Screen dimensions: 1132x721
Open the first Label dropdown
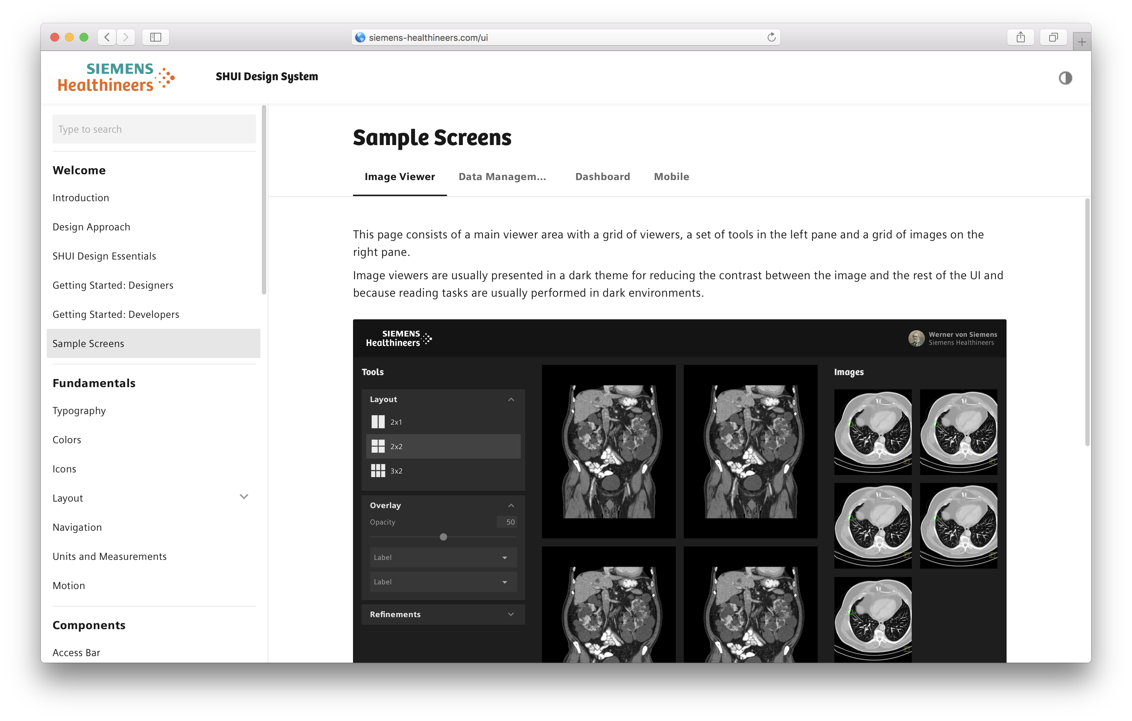[443, 558]
